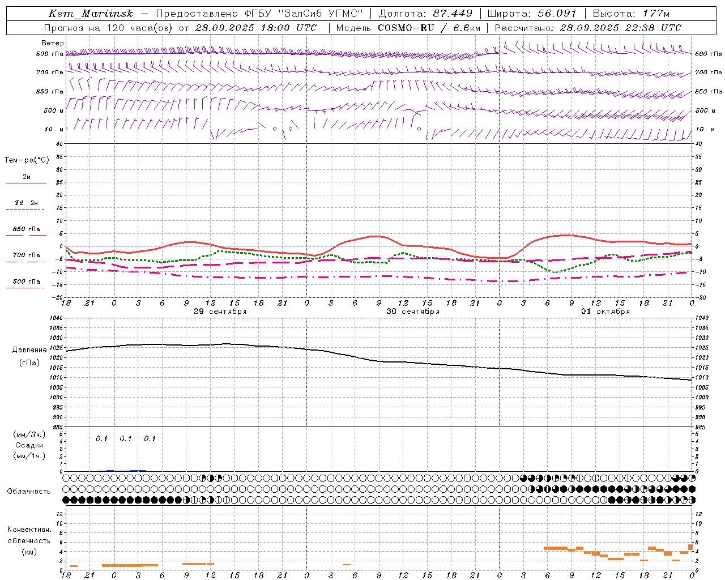Click the 30 сентября date label
Viewport: 725px width, 580px height.
coord(413,312)
